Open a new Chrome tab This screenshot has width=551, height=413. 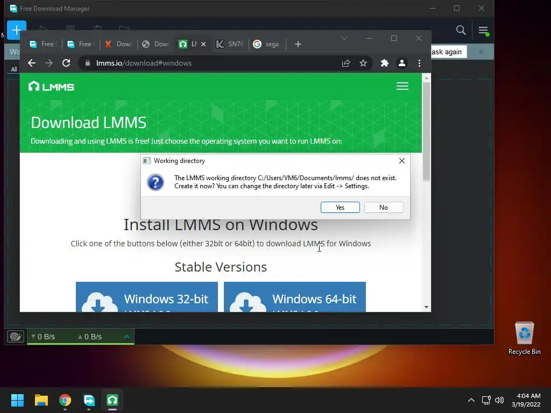coord(298,44)
